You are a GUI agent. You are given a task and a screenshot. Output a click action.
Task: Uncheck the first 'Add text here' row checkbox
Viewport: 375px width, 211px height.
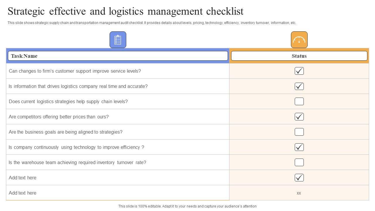(299, 178)
